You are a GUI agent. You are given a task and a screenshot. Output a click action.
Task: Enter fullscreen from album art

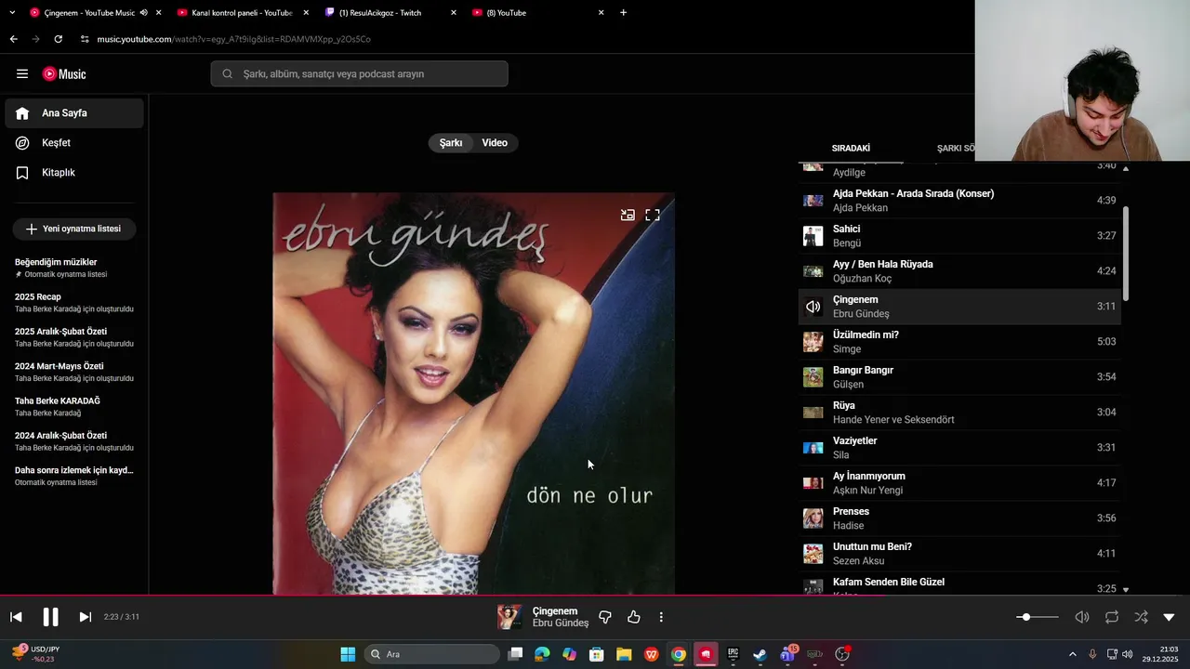tap(653, 215)
